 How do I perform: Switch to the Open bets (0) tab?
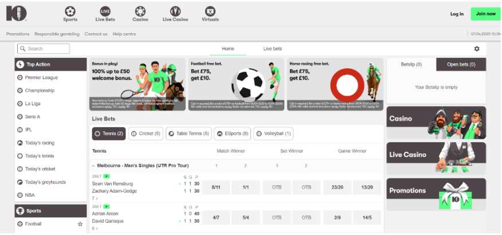tap(461, 64)
